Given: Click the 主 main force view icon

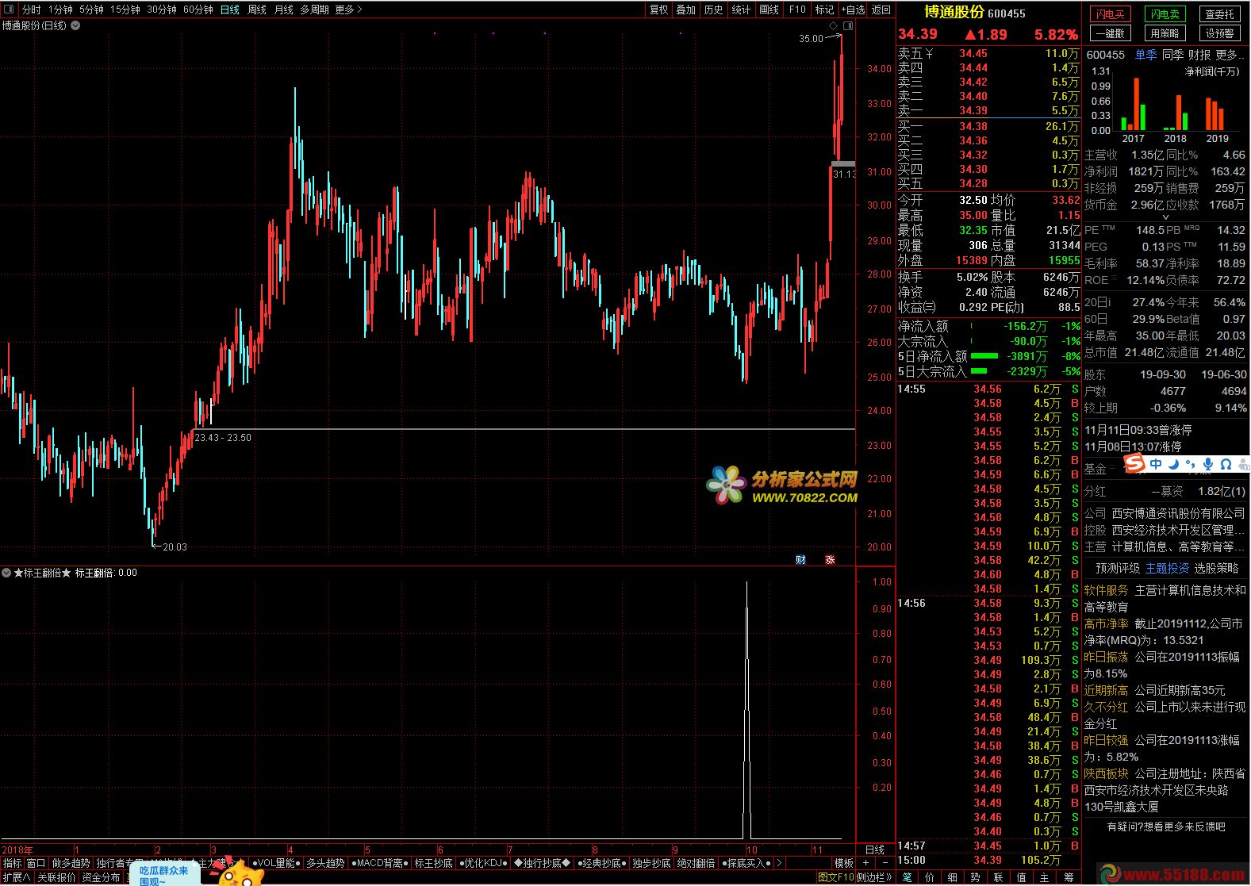Looking at the screenshot, I should [1045, 877].
